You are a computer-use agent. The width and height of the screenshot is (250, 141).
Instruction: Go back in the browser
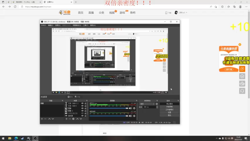click(4, 7)
